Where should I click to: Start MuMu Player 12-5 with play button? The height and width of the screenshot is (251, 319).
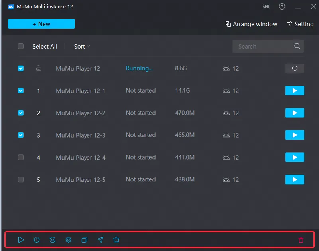[295, 179]
